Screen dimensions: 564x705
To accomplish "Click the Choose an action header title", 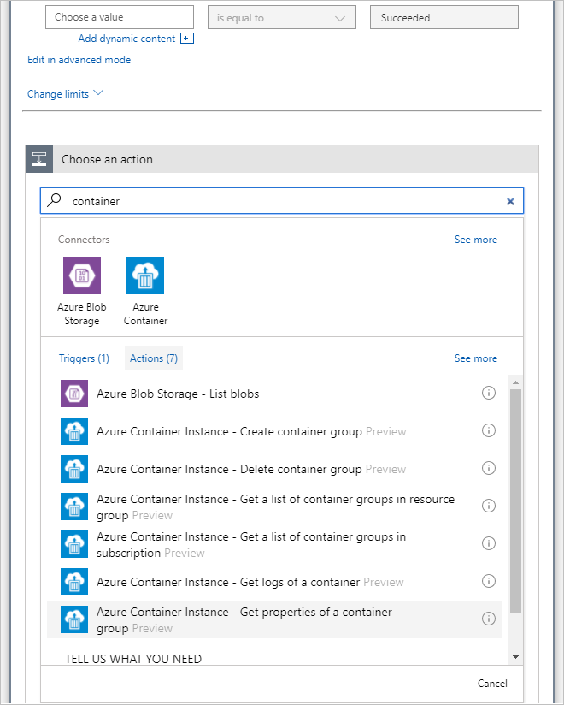I will pos(107,160).
